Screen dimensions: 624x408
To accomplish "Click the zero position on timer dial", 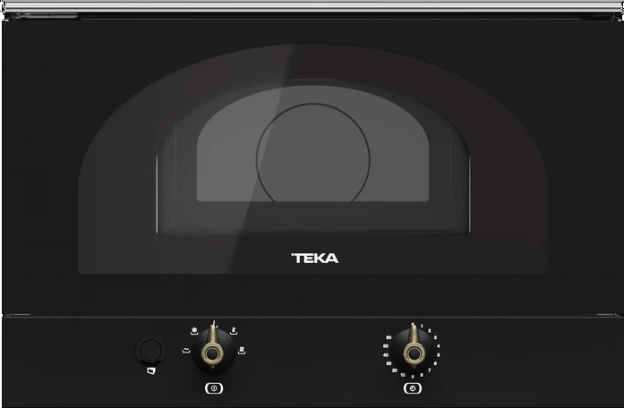I will 413,324.
